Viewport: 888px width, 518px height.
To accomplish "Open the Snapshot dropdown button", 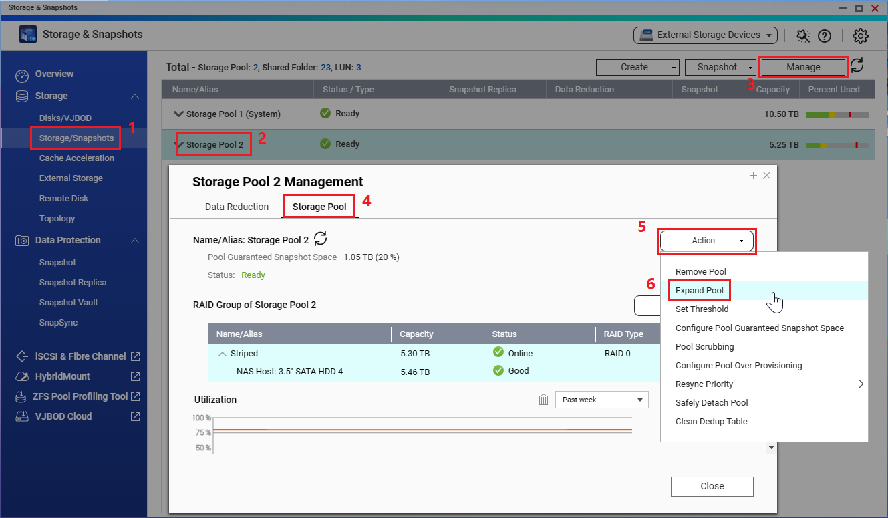I will [720, 67].
